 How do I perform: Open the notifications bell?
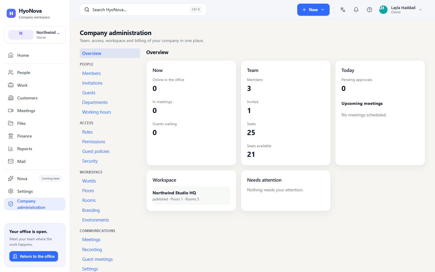click(x=356, y=10)
